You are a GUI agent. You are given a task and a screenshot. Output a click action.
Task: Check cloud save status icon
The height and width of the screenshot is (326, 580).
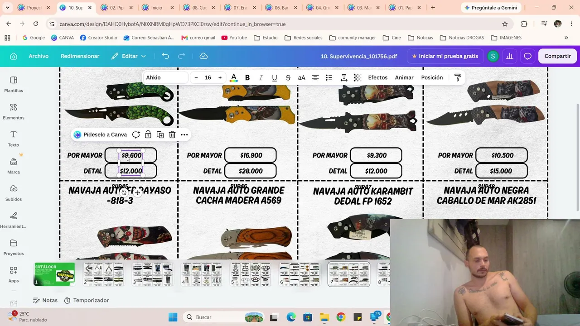tap(203, 56)
